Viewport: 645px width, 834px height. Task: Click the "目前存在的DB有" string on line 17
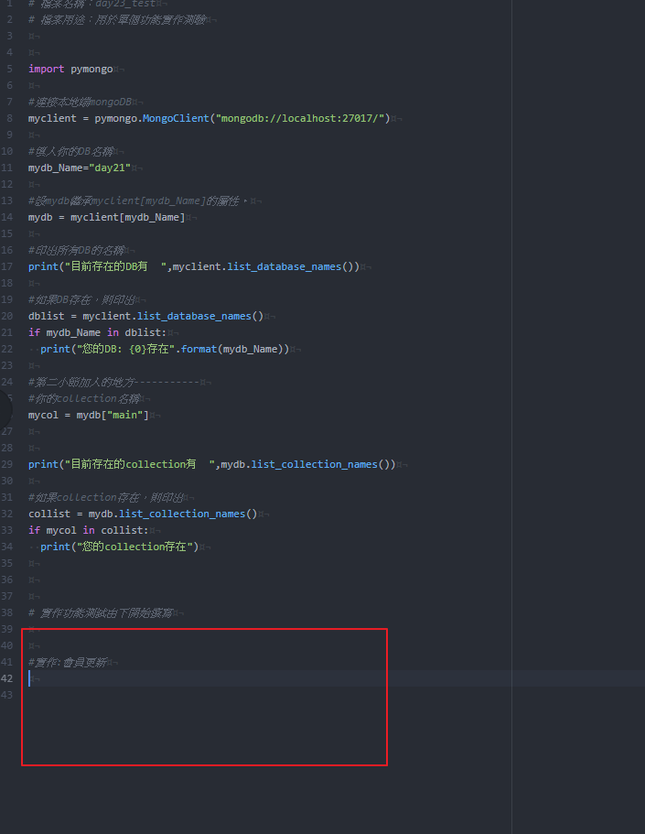point(115,266)
